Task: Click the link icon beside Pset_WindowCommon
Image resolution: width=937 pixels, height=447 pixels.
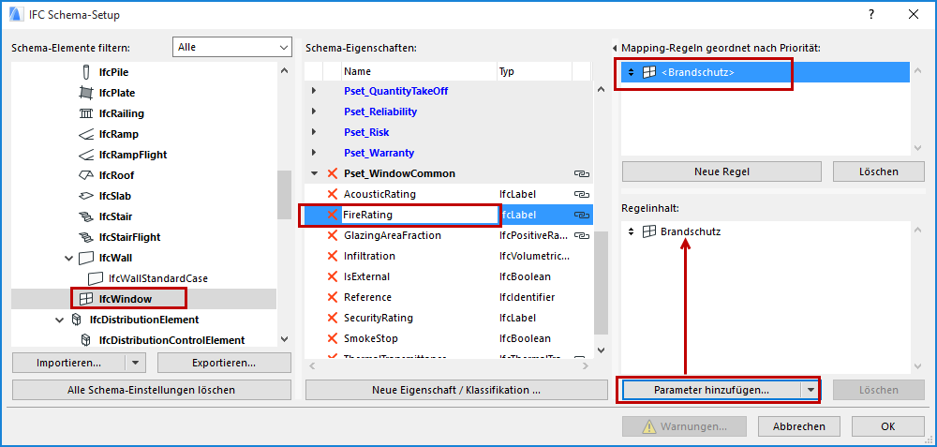Action: pos(581,173)
